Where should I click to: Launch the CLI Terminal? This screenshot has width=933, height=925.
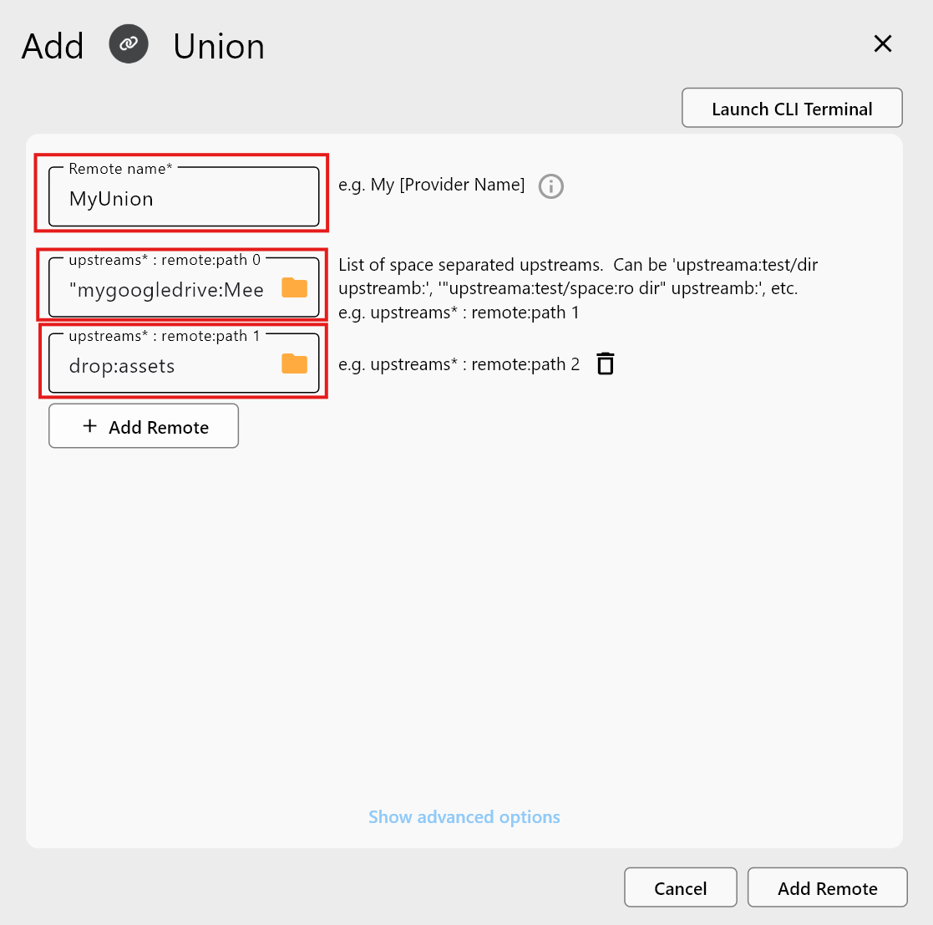(x=791, y=108)
